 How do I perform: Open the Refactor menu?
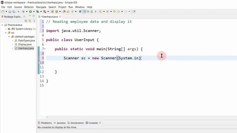29,7
